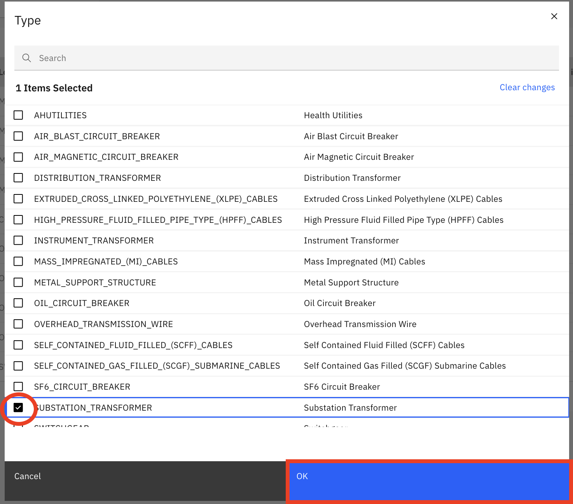Select the 'Mass Impregnated (MI) Cables' description

tap(365, 261)
